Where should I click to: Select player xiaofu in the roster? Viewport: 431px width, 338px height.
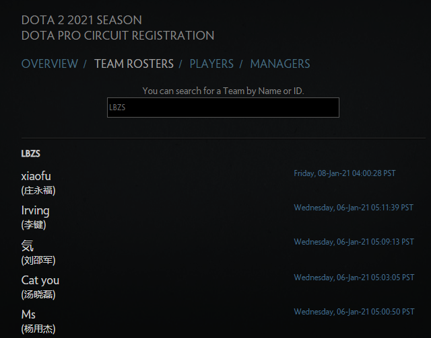pos(36,176)
